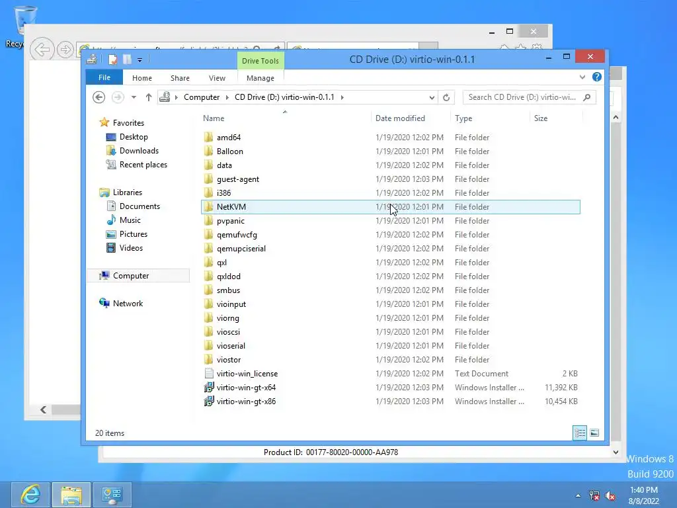The width and height of the screenshot is (677, 508).
Task: Open the View ribbon tab
Action: [x=217, y=78]
